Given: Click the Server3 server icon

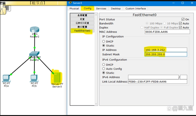Looking at the screenshot, I should (57, 77).
